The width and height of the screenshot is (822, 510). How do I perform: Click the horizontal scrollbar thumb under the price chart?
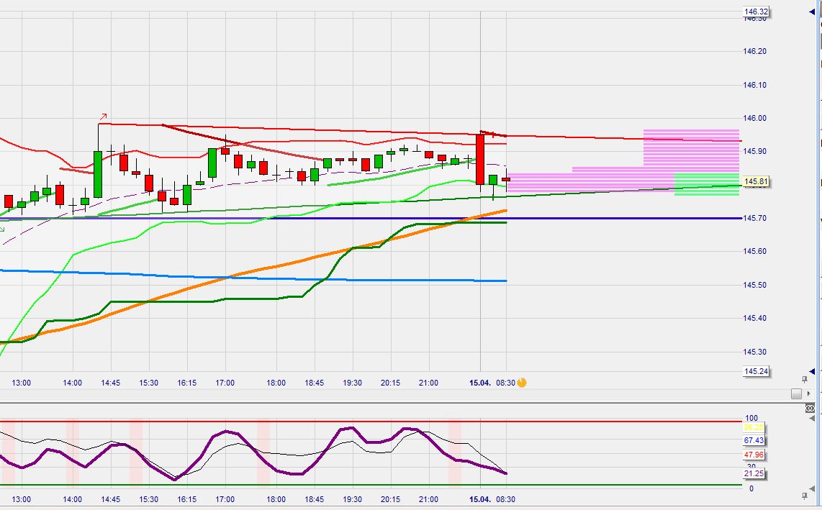[x=796, y=393]
